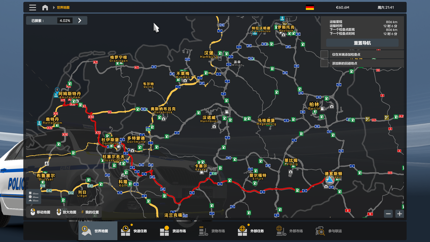
Task: Click the camera viewpoint icon under Bremen
Action: pyautogui.click(x=185, y=81)
